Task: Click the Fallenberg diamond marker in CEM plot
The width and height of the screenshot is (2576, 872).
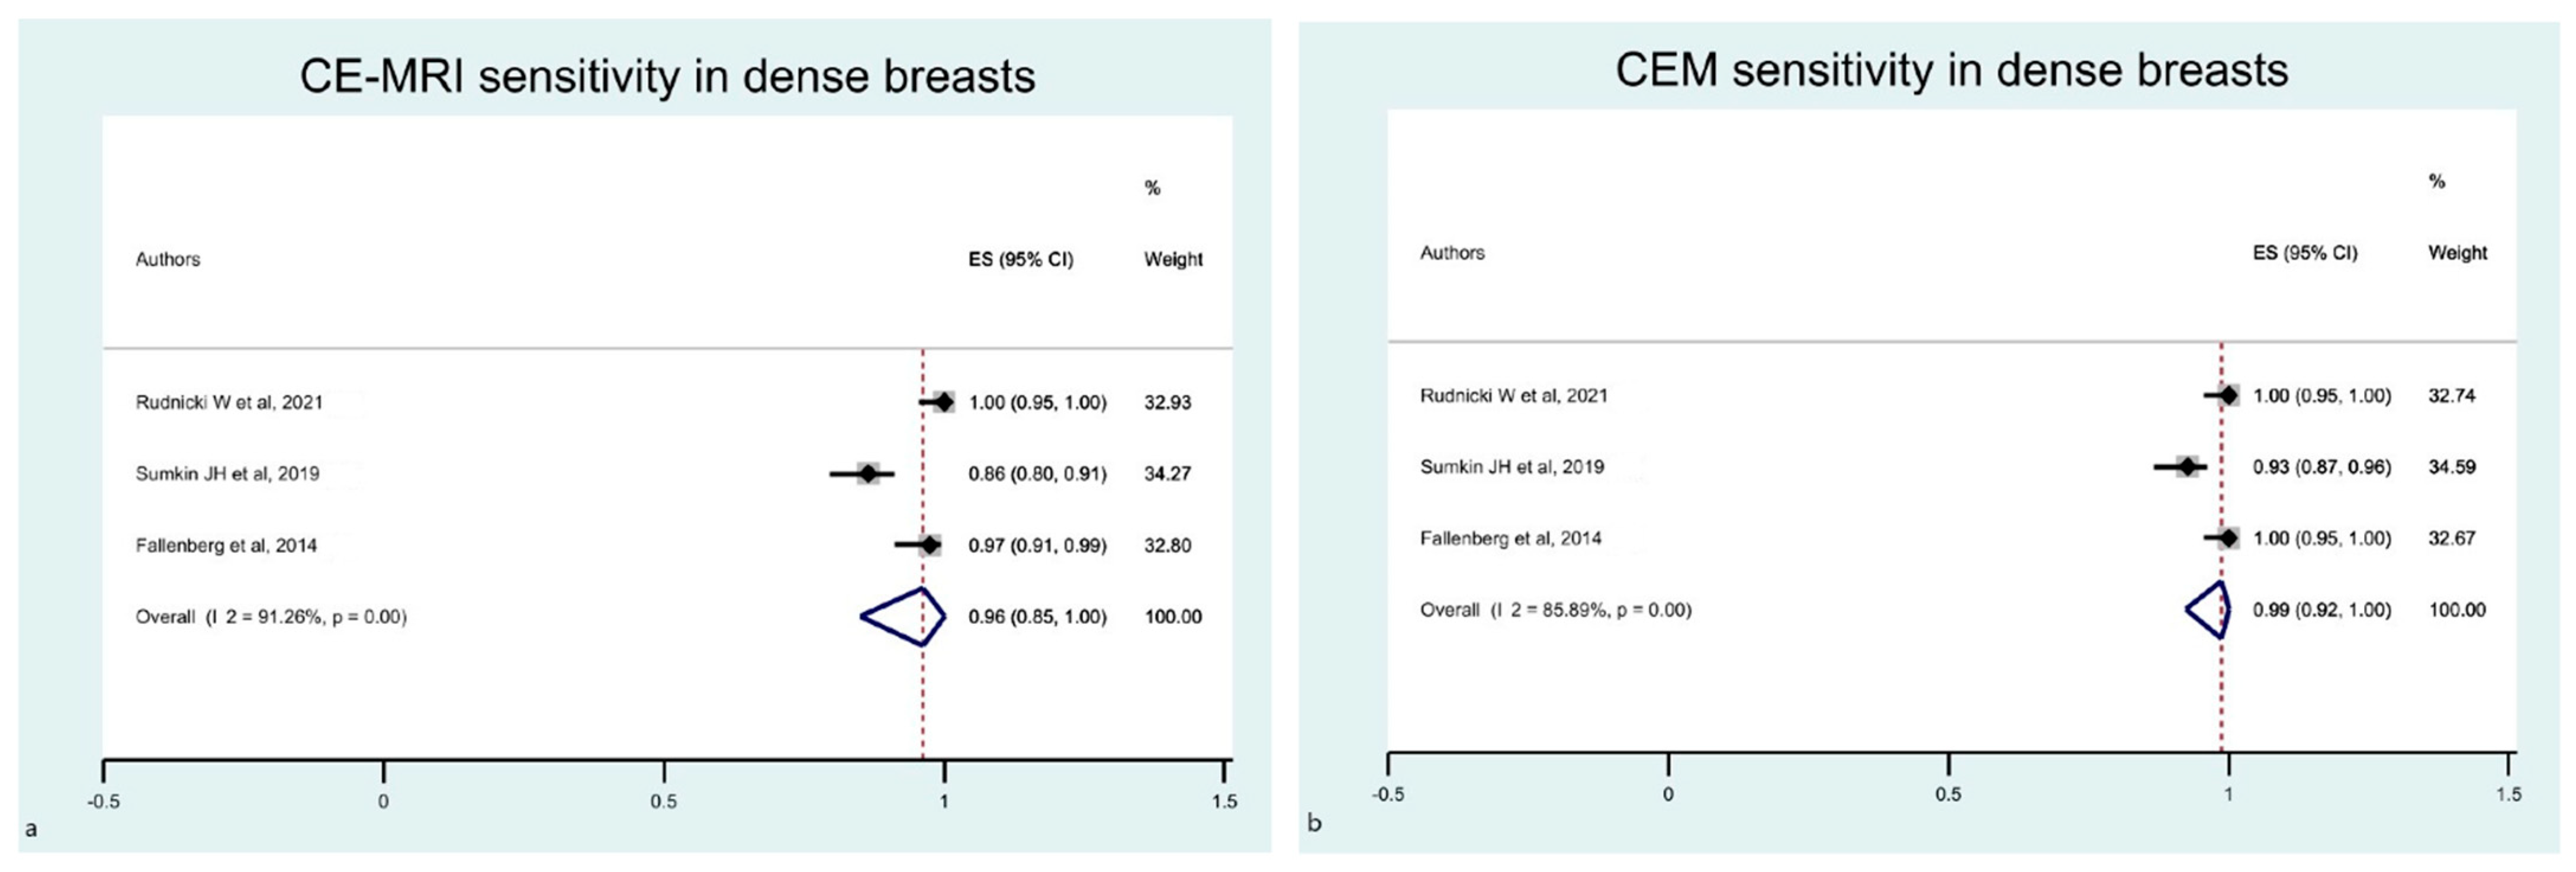Action: pos(2228,538)
